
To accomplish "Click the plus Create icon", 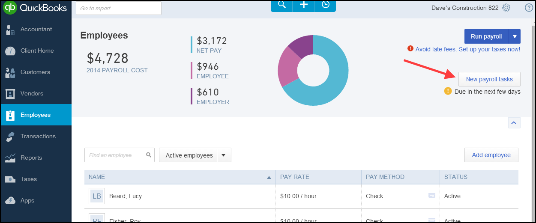I will click(303, 5).
